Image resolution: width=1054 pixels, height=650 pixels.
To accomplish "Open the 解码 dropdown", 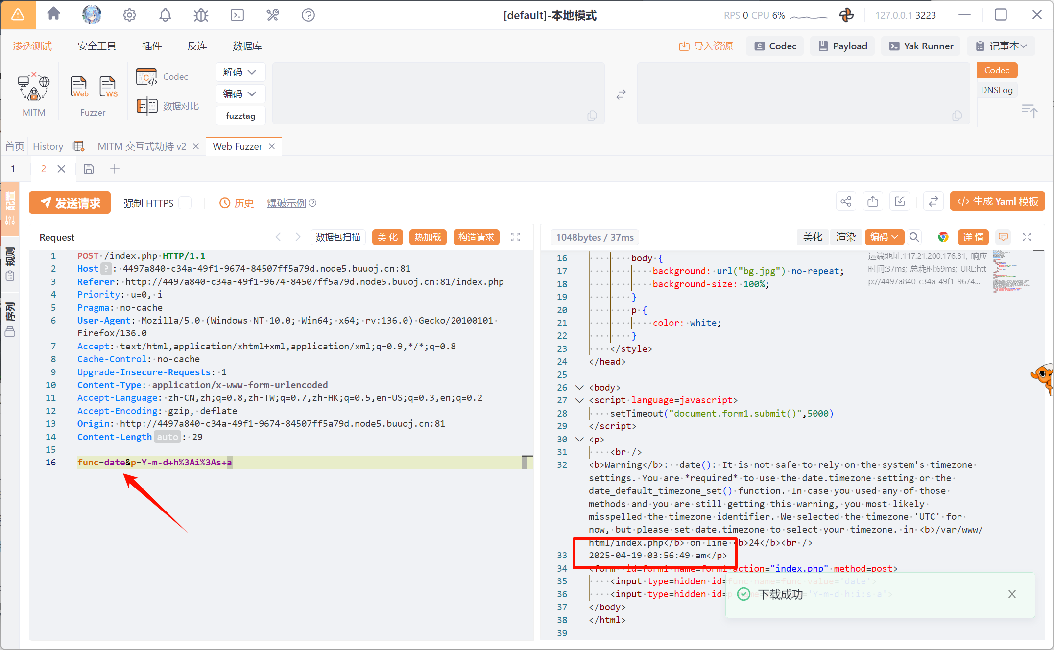I will tap(240, 72).
